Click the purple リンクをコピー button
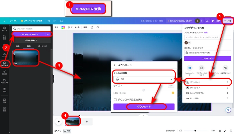Image resolution: width=234 pixels, height=136 pixels. [207, 58]
